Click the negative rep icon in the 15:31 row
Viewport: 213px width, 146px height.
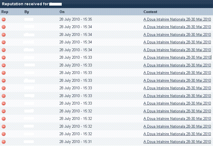4,142
